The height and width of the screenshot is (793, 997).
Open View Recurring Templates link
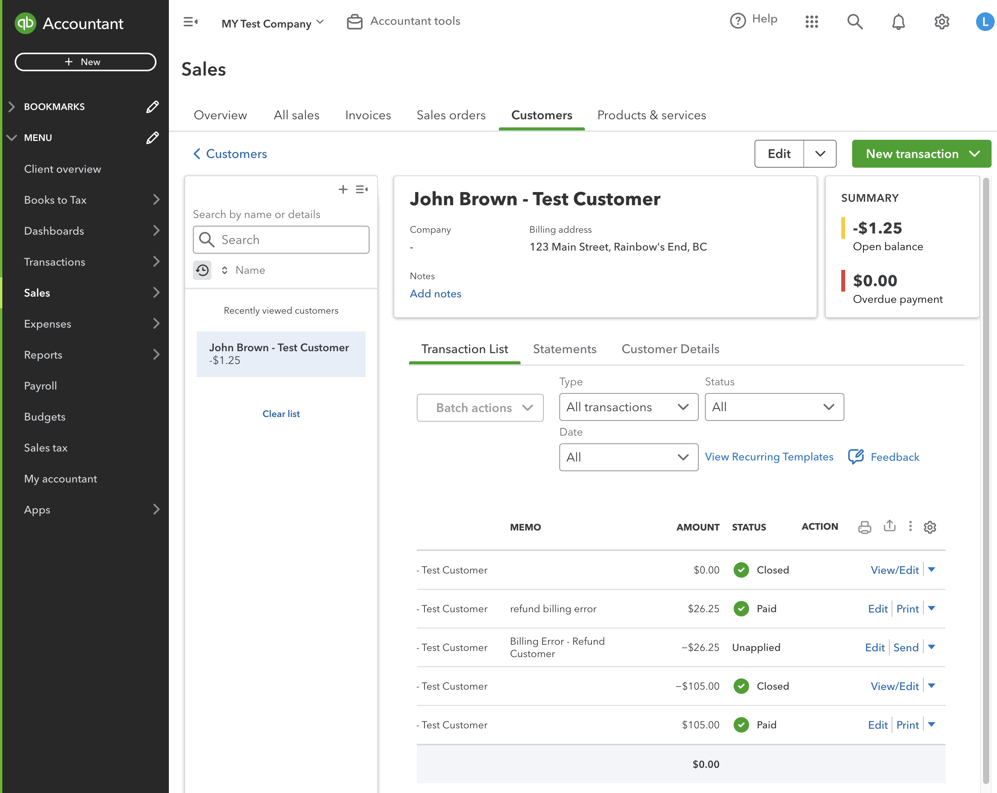(769, 457)
